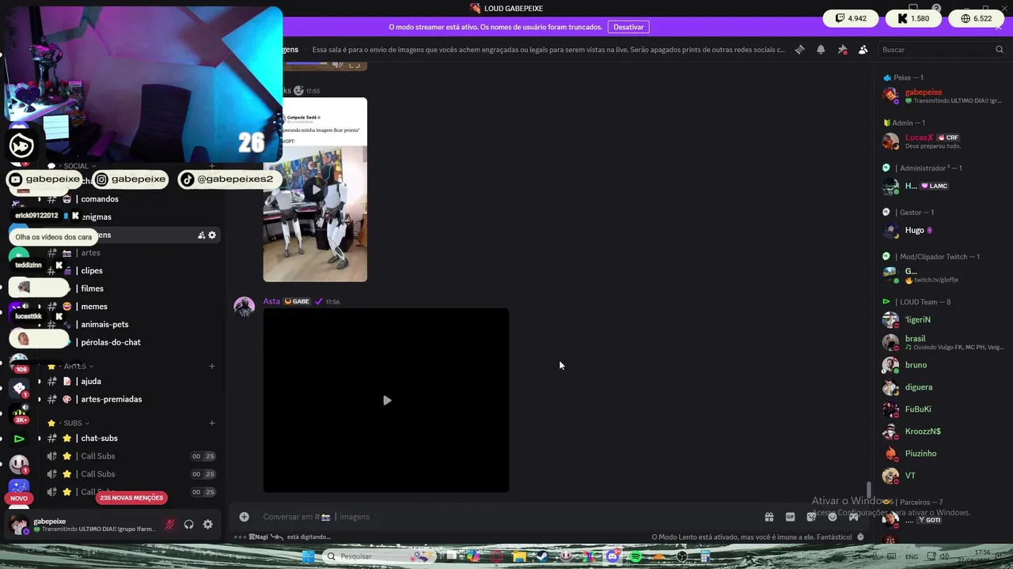This screenshot has width=1013, height=569.
Task: Dismiss the streamer mode purple banner
Action: (999, 27)
